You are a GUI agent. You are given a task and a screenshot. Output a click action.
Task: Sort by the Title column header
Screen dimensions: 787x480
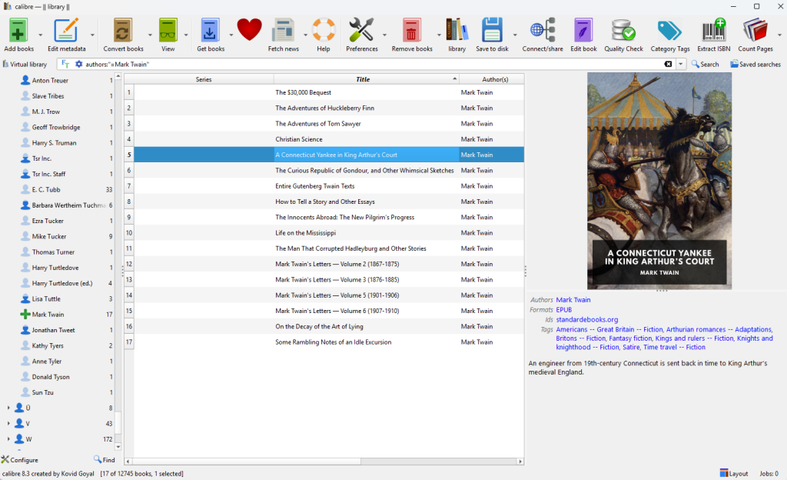tap(366, 79)
